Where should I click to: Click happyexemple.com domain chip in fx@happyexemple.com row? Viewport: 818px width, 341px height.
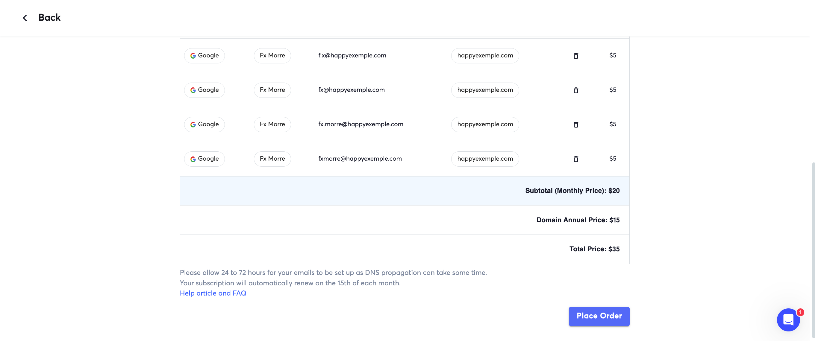(x=485, y=90)
